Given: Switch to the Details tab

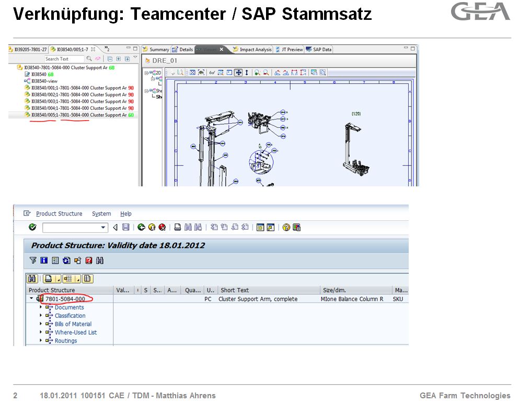Looking at the screenshot, I should coord(183,49).
